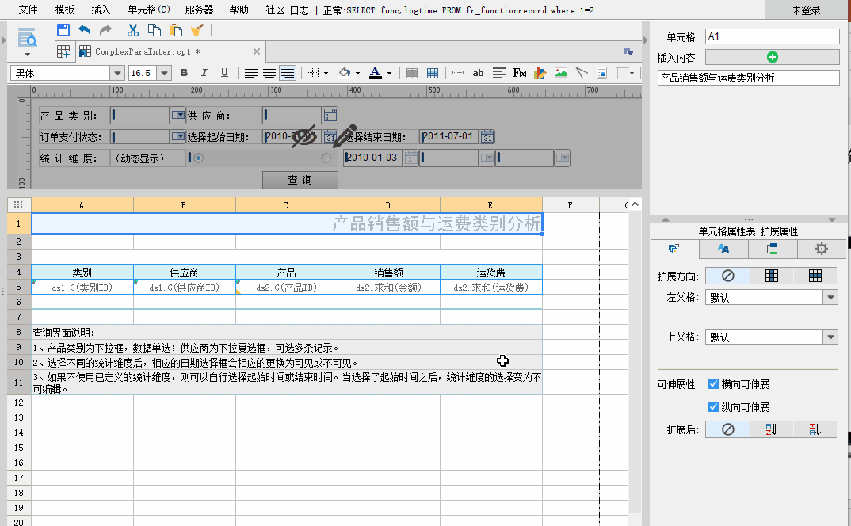The width and height of the screenshot is (851, 526).
Task: Toggle italic formatting
Action: pyautogui.click(x=204, y=73)
